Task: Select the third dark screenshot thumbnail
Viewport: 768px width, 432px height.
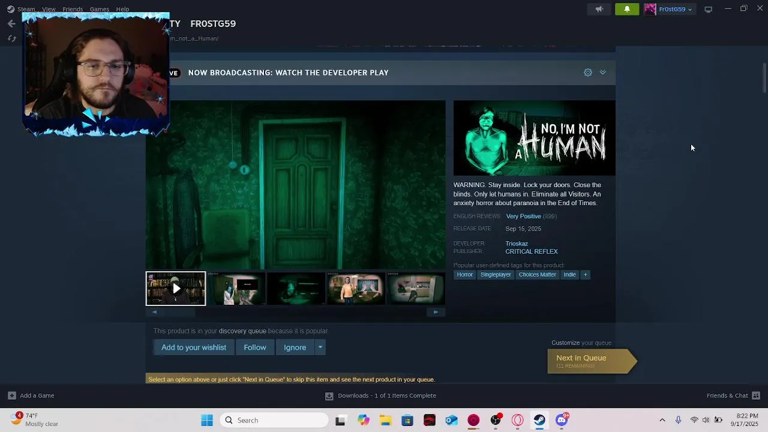Action: pyautogui.click(x=296, y=289)
